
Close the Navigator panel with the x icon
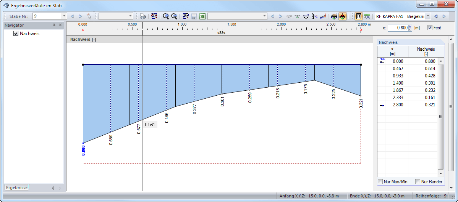(x=60, y=26)
